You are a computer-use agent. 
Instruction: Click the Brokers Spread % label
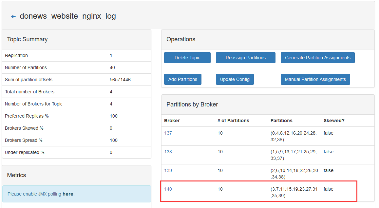pyautogui.click(x=24, y=140)
